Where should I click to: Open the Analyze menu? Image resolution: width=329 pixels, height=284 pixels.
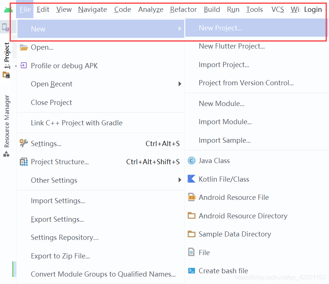(x=151, y=9)
